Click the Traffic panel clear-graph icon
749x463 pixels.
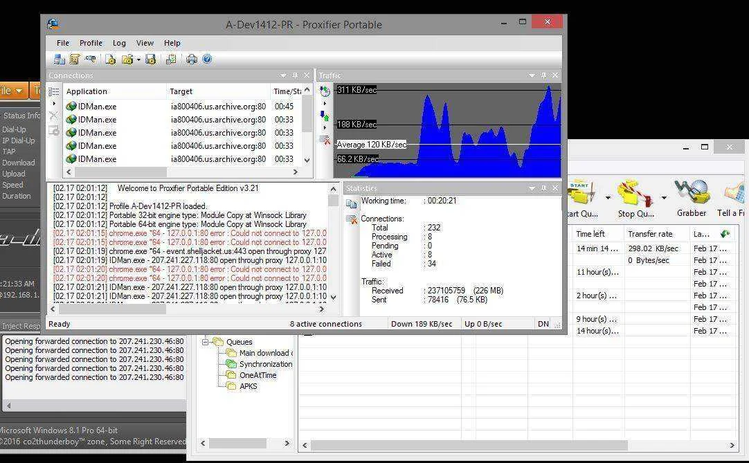(325, 140)
